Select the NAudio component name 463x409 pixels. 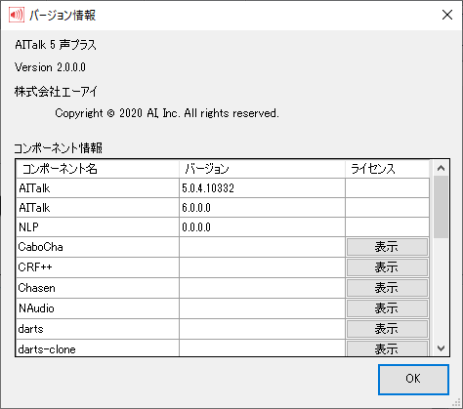pyautogui.click(x=98, y=308)
